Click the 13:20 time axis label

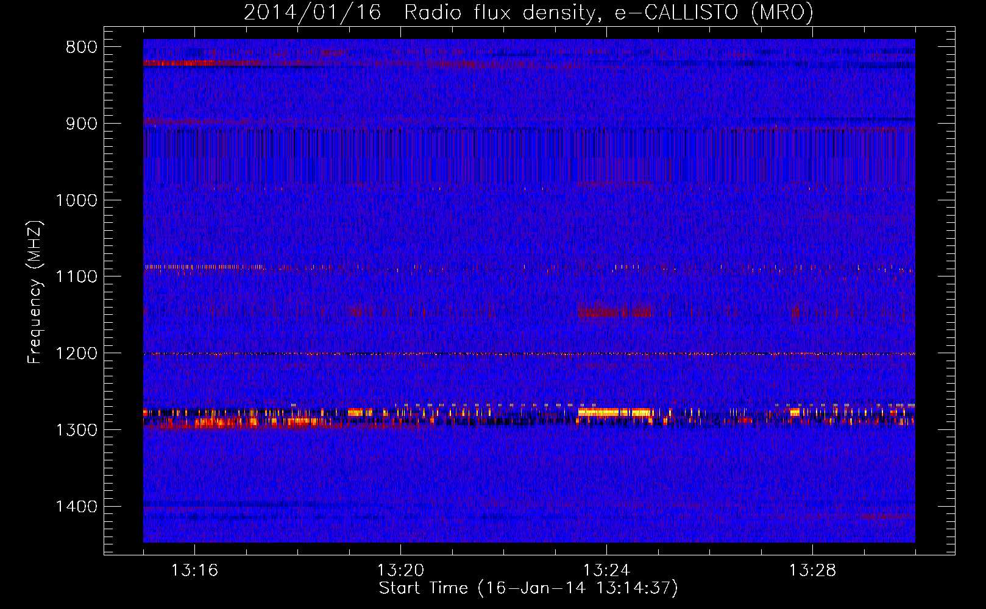click(400, 571)
